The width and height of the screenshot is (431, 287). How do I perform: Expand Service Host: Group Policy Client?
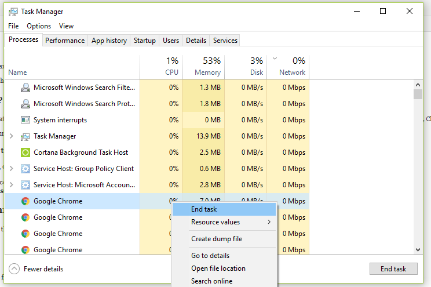[x=11, y=168]
